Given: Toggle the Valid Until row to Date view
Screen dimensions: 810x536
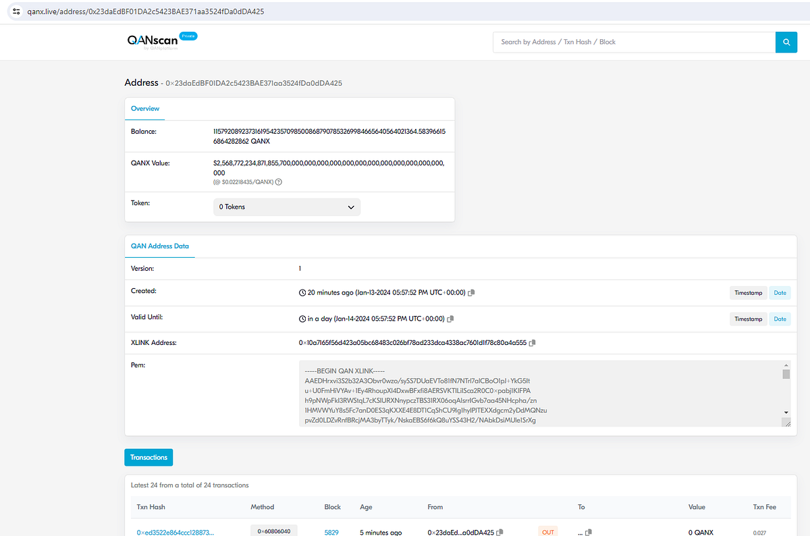Looking at the screenshot, I should [x=780, y=319].
